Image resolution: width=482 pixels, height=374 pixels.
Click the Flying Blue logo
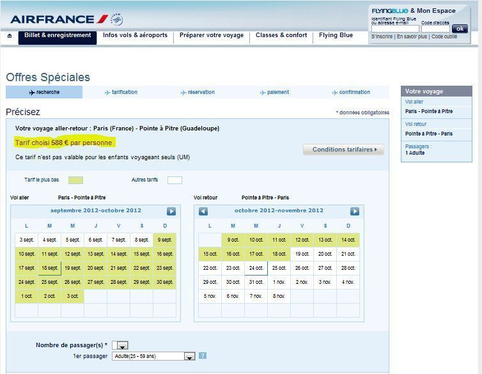(x=389, y=11)
